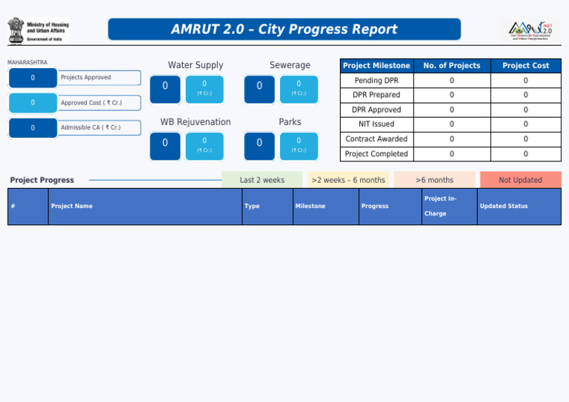This screenshot has width=569, height=402.
Task: Click the Sewerage heading
Action: (x=290, y=65)
